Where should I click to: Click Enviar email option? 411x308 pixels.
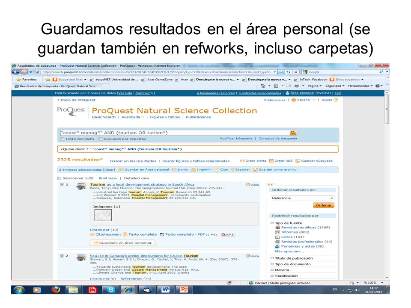[180, 170]
